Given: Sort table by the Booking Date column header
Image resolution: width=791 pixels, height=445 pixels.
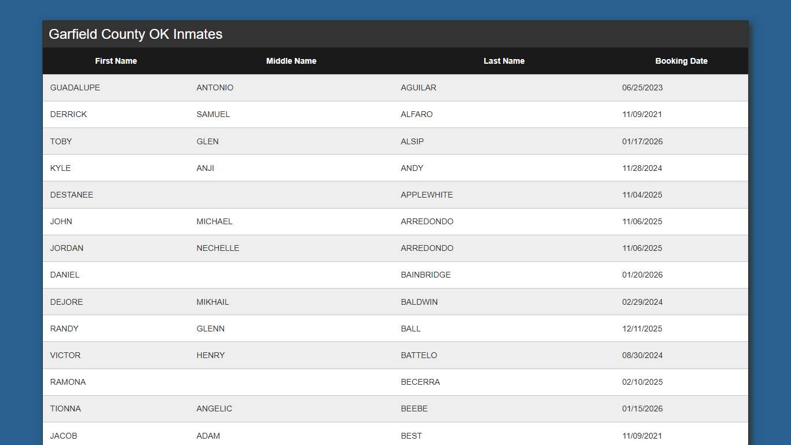Looking at the screenshot, I should tap(682, 61).
